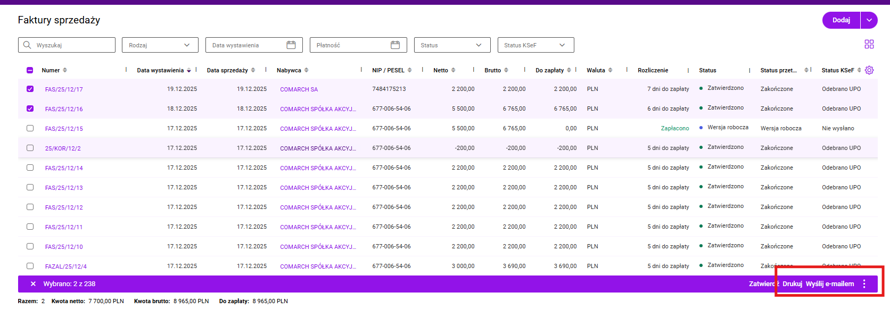The image size is (890, 309).
Task: Open calendar in Data wystawienia filter
Action: tap(291, 45)
